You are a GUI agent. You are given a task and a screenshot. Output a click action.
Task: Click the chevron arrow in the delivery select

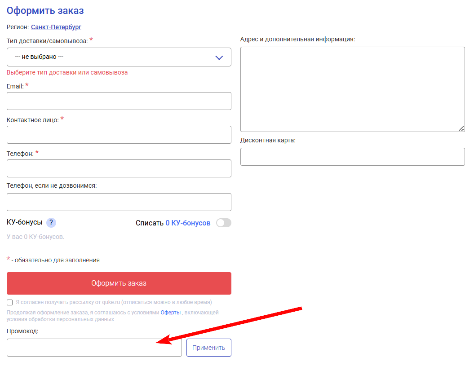[219, 57]
